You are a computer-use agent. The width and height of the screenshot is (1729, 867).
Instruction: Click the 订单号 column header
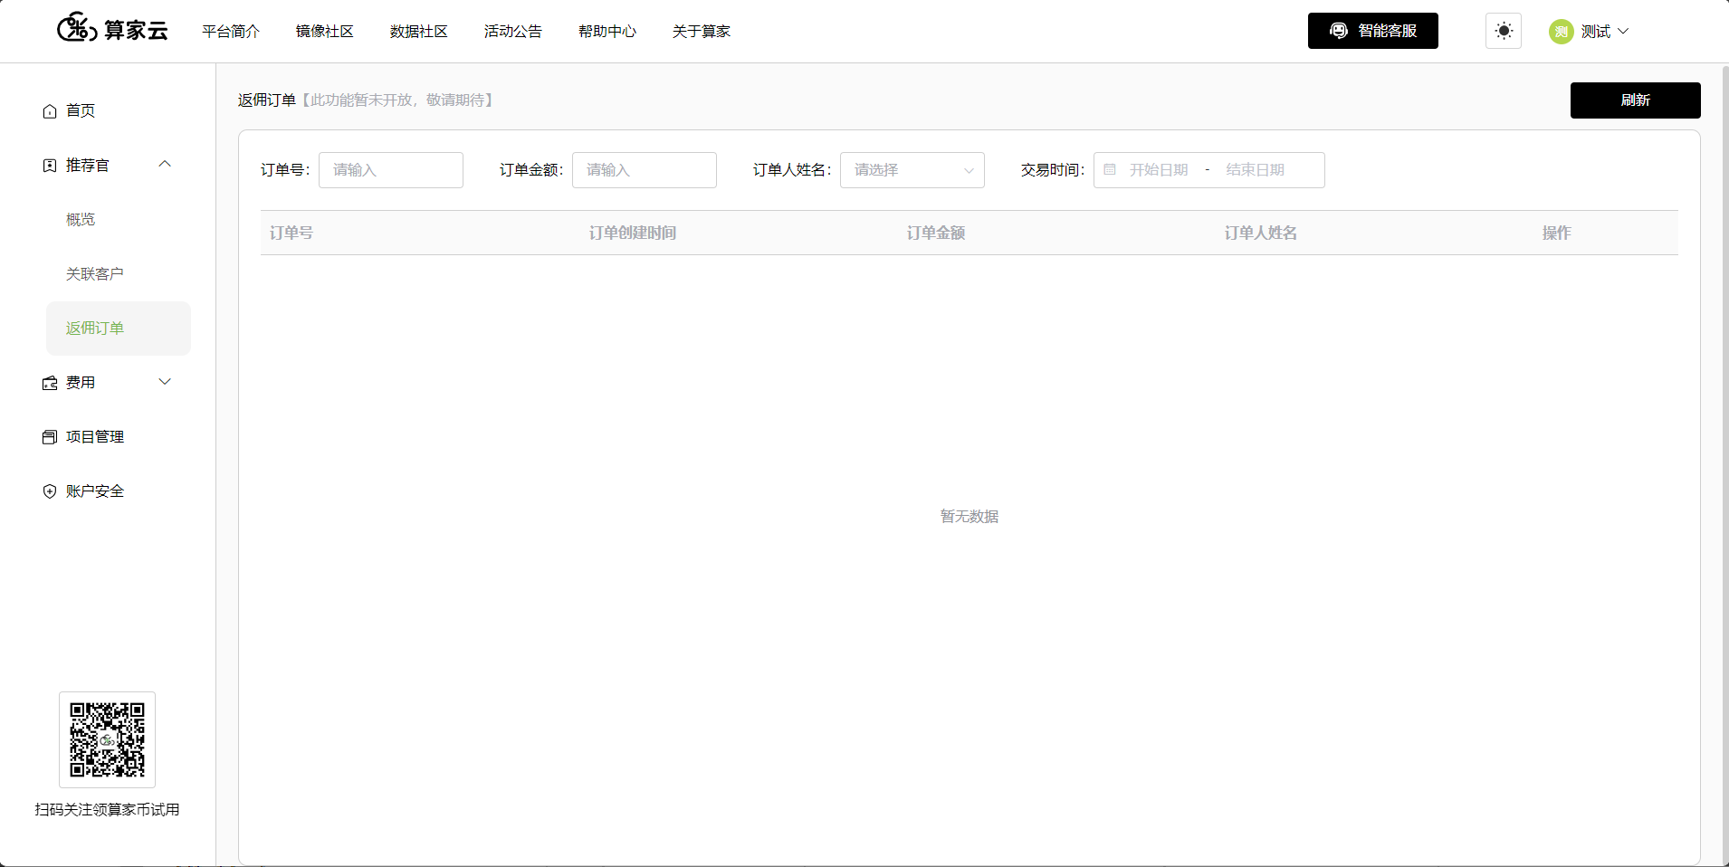291,233
